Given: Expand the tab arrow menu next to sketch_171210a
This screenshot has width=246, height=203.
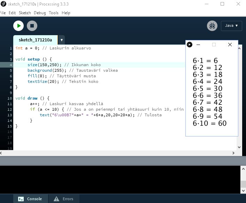Looking at the screenshot, I should [61, 40].
